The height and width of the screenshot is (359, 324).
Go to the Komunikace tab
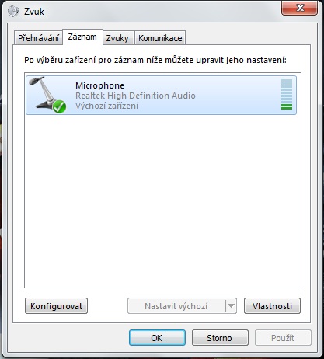point(160,38)
